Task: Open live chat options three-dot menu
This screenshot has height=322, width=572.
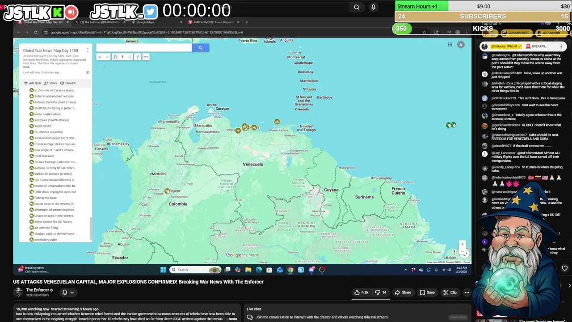Action: pos(561,46)
